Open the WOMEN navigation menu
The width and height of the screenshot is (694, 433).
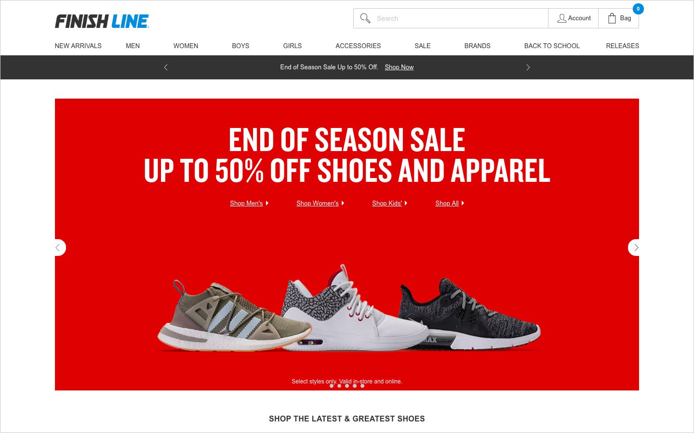(x=186, y=46)
